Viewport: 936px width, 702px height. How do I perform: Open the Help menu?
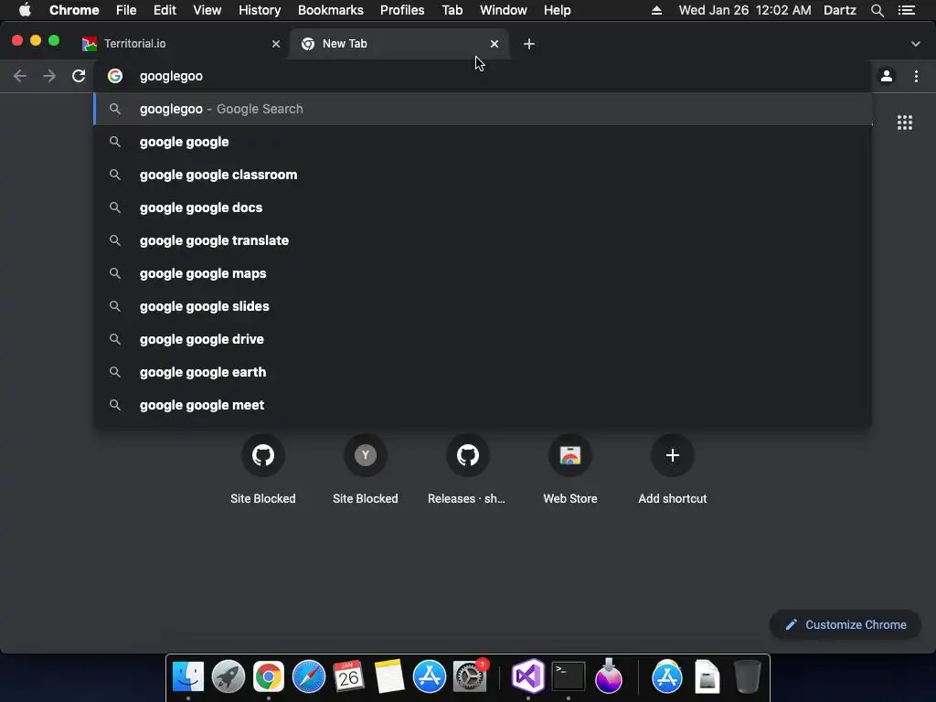[x=557, y=10]
